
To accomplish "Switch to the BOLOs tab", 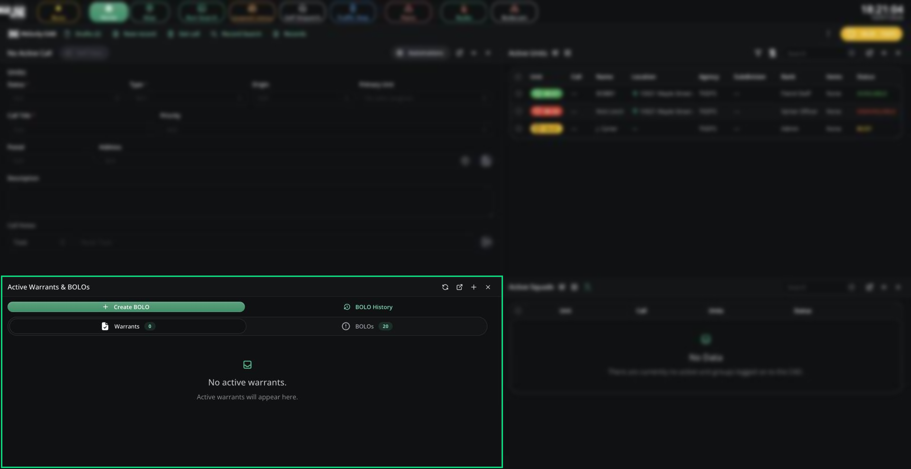I will pyautogui.click(x=367, y=326).
